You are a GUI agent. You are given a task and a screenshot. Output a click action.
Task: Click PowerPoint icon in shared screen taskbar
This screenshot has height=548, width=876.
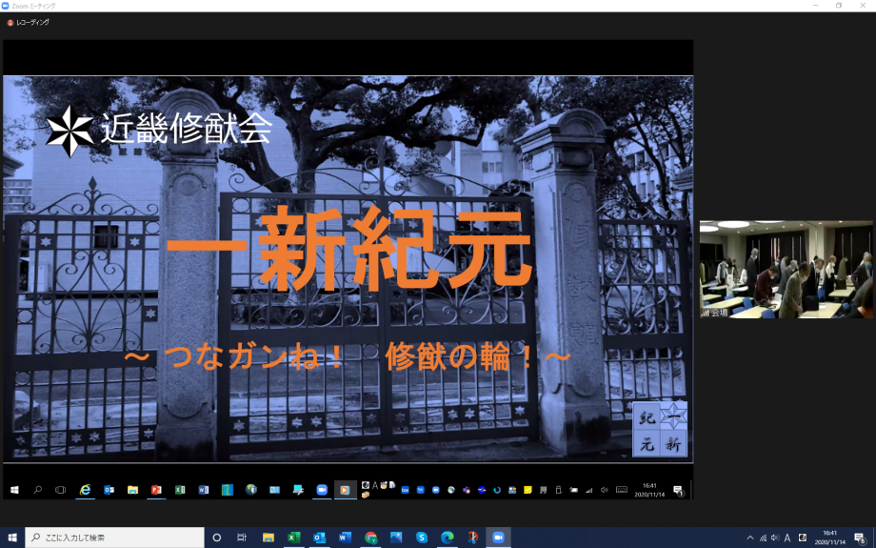coord(156,490)
